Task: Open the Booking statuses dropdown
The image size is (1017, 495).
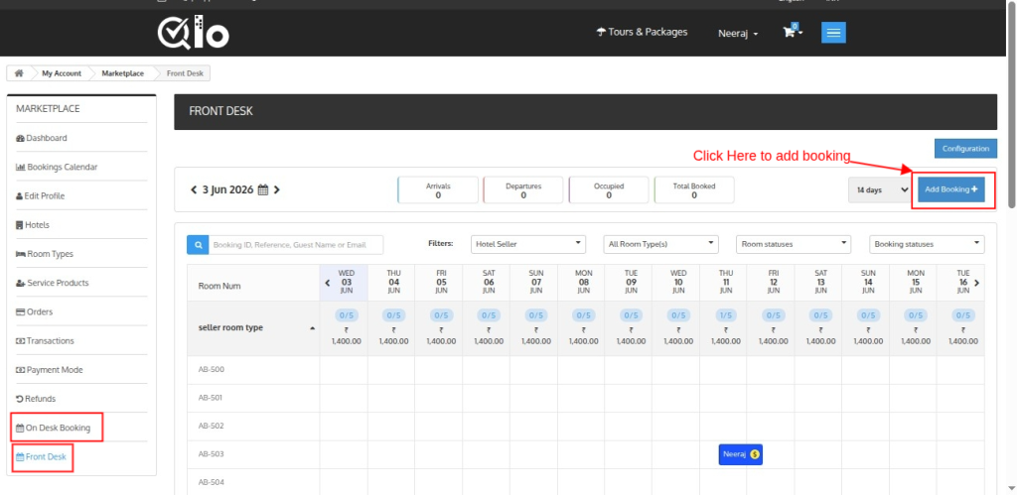Action: point(927,244)
